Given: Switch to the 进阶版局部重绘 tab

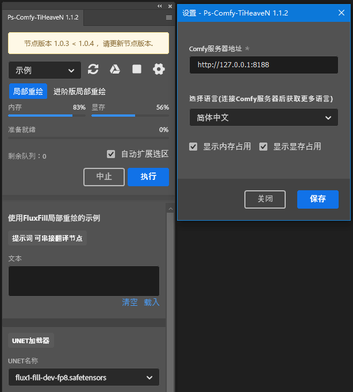Looking at the screenshot, I should (x=79, y=91).
